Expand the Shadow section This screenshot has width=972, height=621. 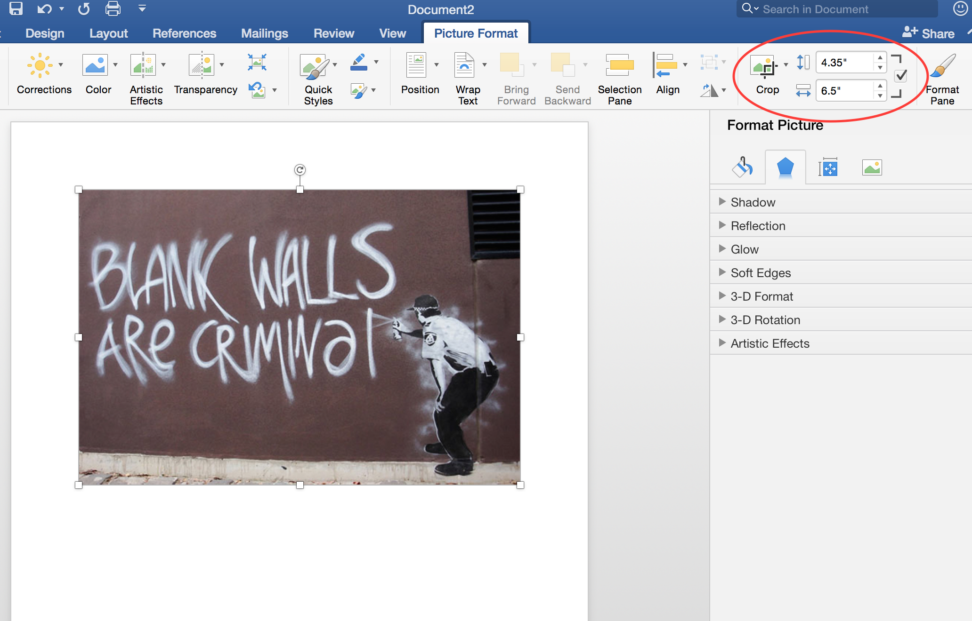pyautogui.click(x=841, y=202)
